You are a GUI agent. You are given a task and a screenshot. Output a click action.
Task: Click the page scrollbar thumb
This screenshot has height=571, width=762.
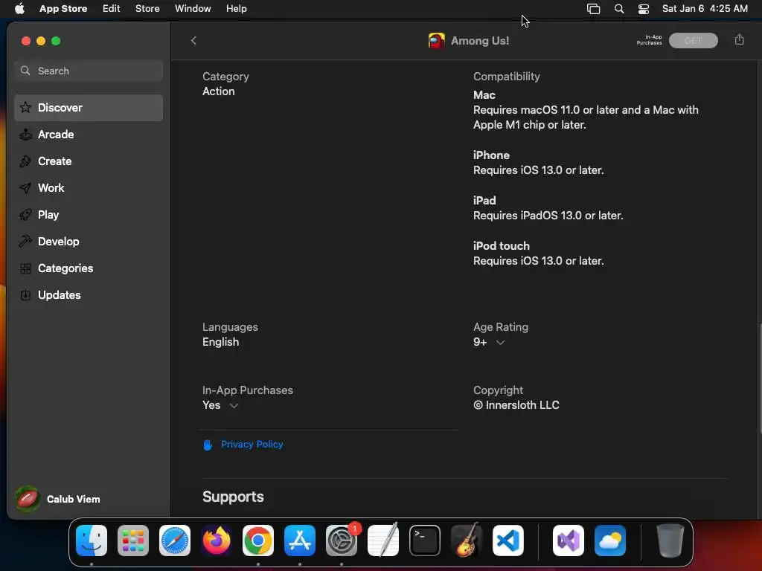pyautogui.click(x=759, y=378)
